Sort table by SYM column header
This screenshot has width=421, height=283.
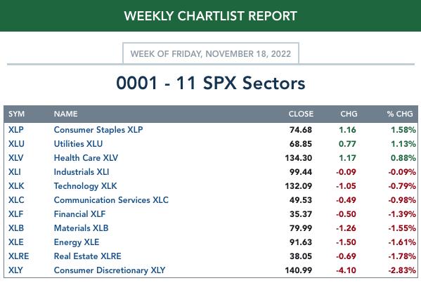point(16,114)
